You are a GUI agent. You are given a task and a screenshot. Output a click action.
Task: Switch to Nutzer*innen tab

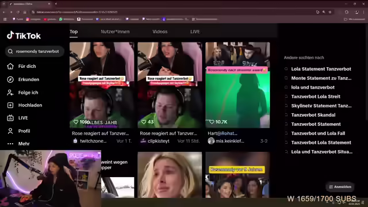click(115, 32)
